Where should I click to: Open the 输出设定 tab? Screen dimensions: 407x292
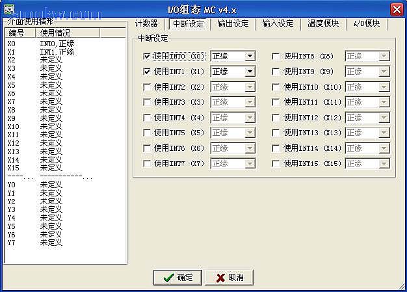pos(233,23)
